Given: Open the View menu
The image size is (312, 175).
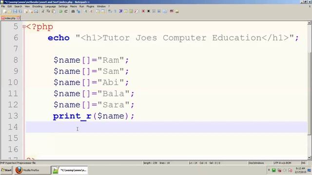Looking at the screenshot, I should (27, 6).
